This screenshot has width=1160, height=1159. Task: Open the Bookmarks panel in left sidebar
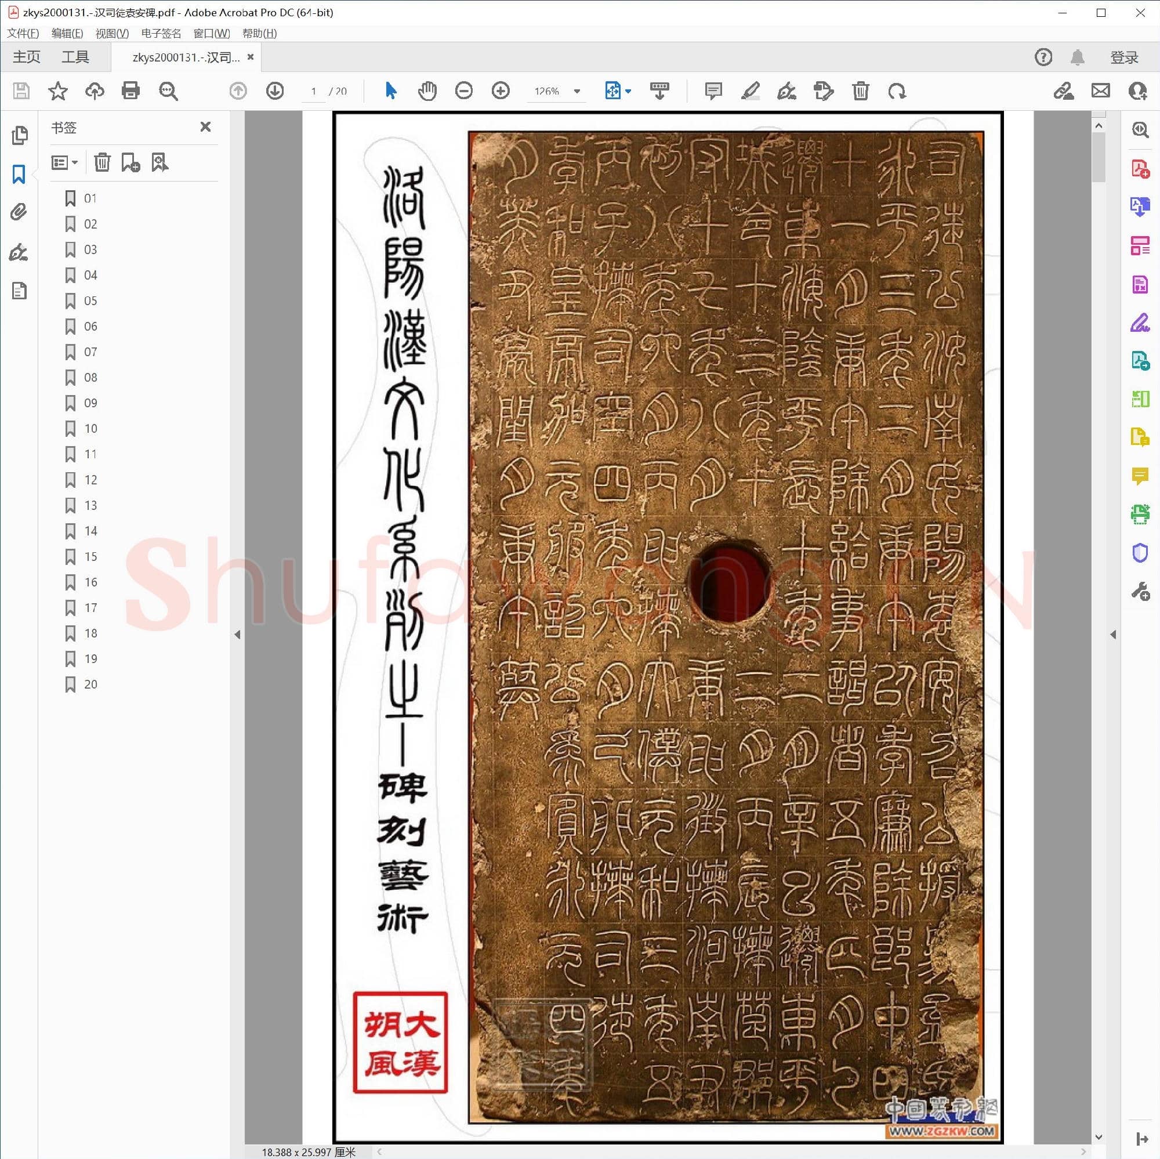click(x=20, y=175)
